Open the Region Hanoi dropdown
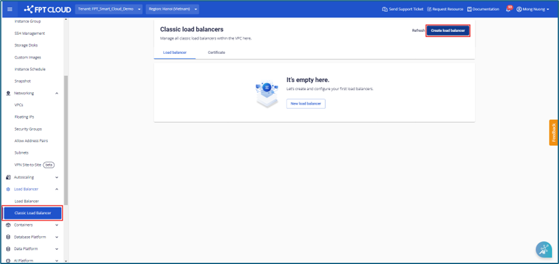559x264 pixels. [x=172, y=9]
